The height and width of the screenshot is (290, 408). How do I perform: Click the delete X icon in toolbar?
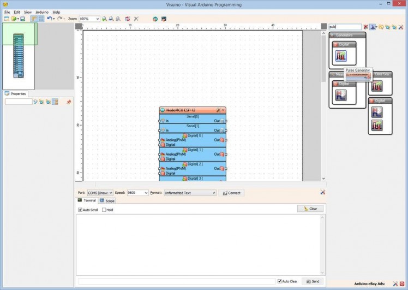136,19
